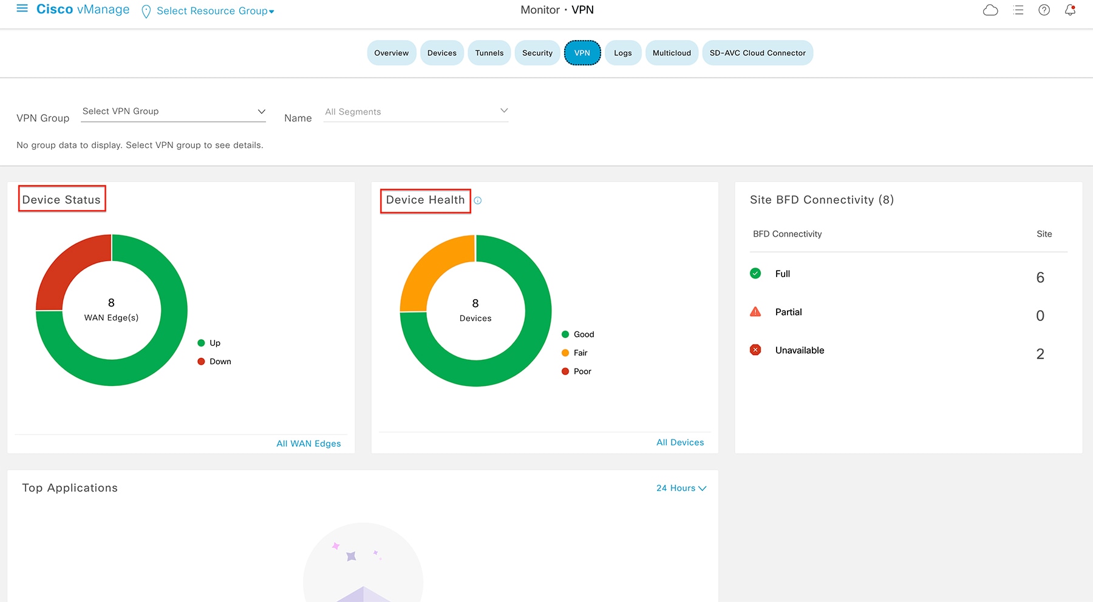This screenshot has height=602, width=1093.
Task: Toggle the Down legend marker
Action: pos(201,362)
